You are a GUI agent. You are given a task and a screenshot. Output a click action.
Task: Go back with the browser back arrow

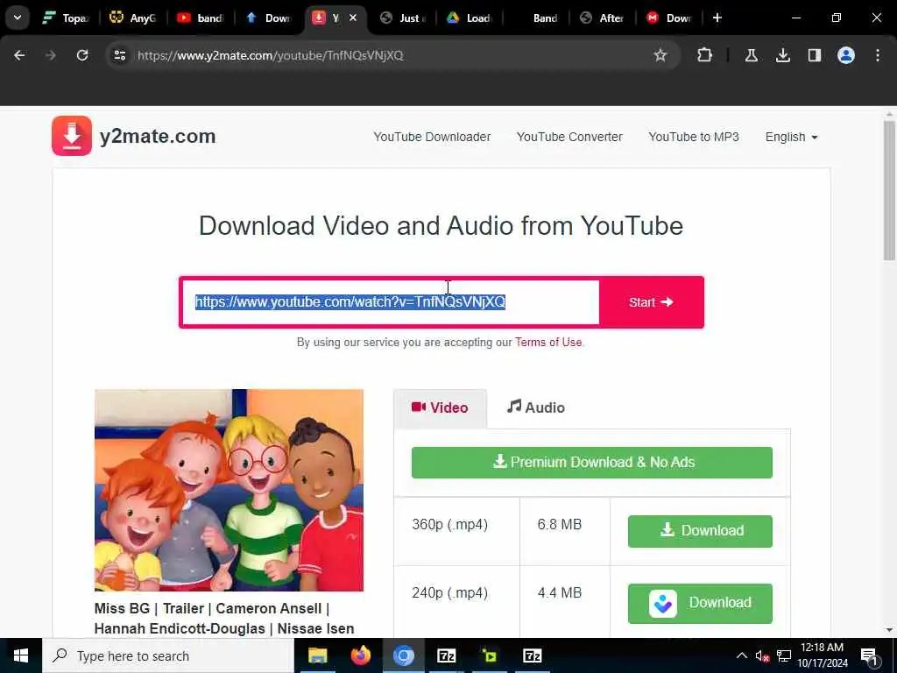(19, 55)
